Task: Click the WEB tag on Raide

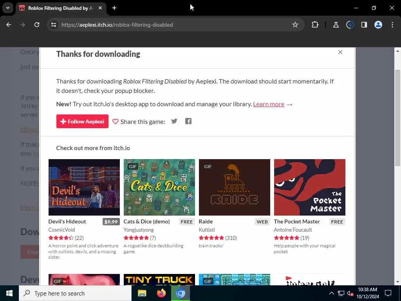Action: click(262, 222)
